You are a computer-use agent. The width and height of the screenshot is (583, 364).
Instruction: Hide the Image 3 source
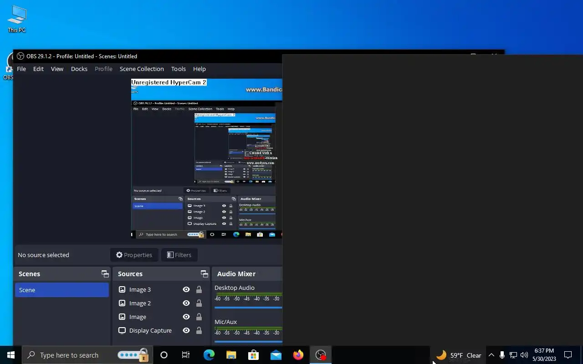point(186,289)
